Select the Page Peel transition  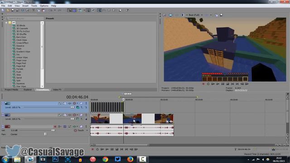pyautogui.click(x=21, y=63)
